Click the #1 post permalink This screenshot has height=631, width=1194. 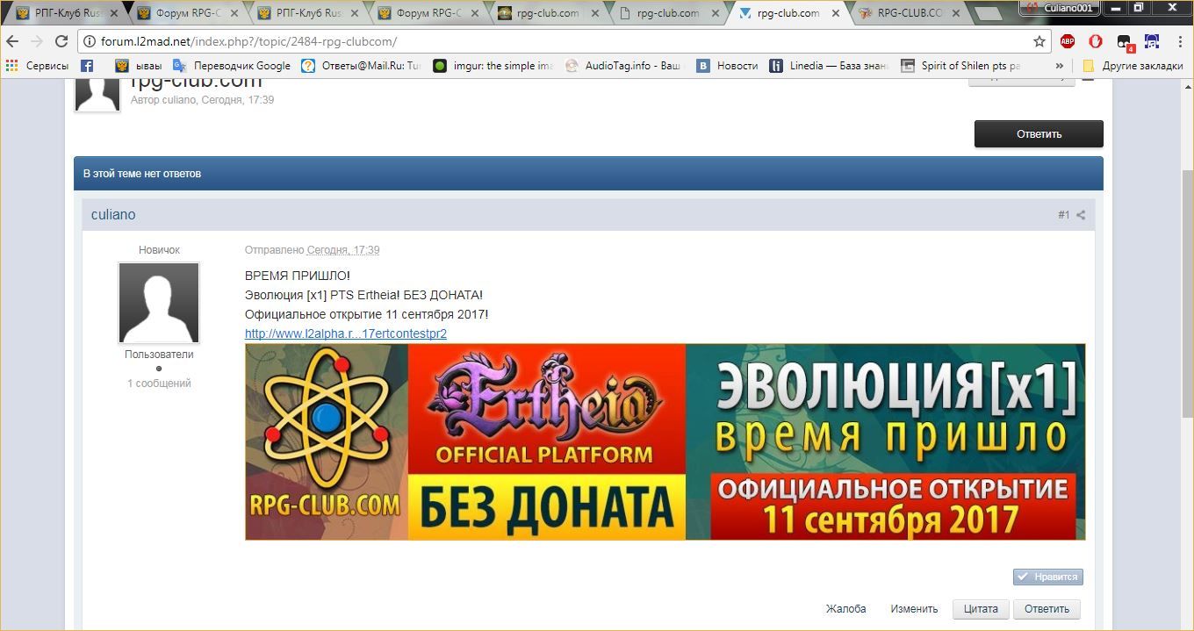coord(1063,215)
